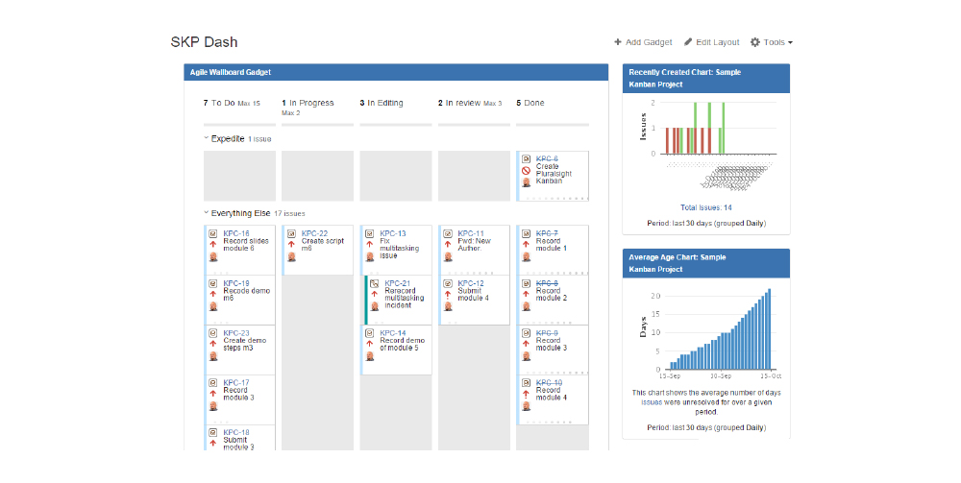Click the assignee avatar on KPC-13
961x483 pixels.
[x=370, y=256]
